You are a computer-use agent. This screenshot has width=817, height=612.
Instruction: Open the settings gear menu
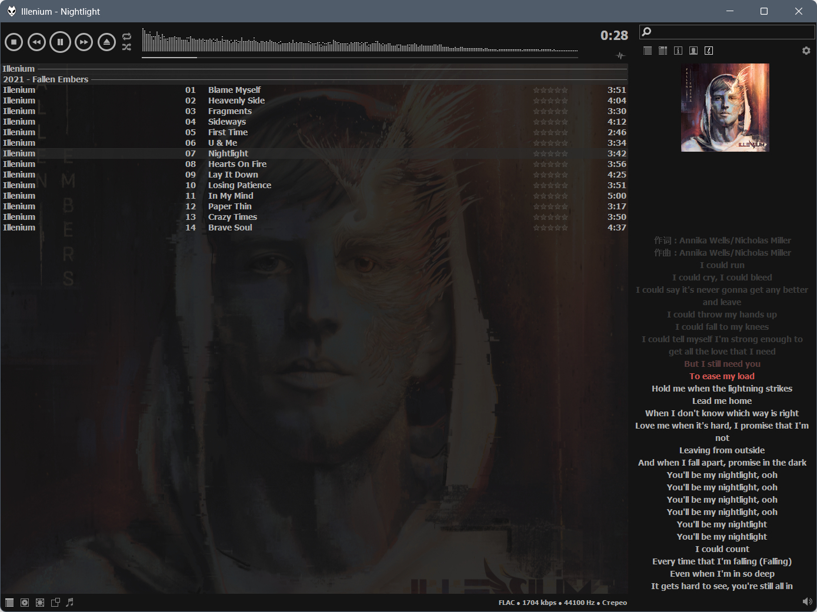coord(806,51)
